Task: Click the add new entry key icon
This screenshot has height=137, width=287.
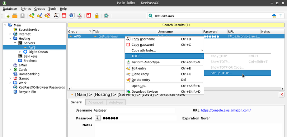Action: coord(32,16)
